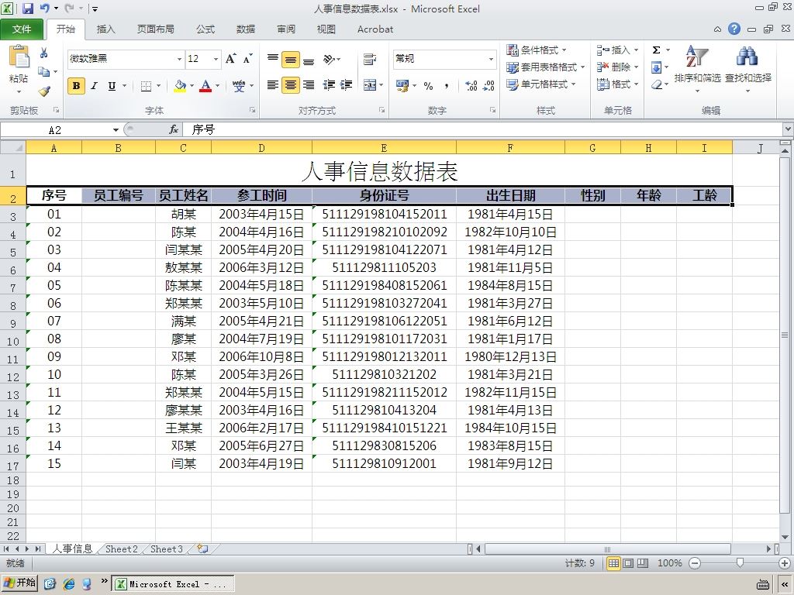Switch to the 公式 ribbon tab
The image size is (794, 595).
(205, 29)
